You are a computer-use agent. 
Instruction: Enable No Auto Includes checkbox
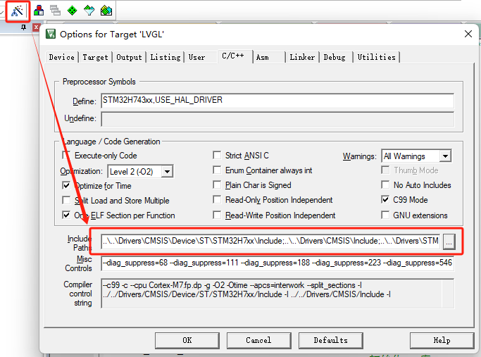385,184
